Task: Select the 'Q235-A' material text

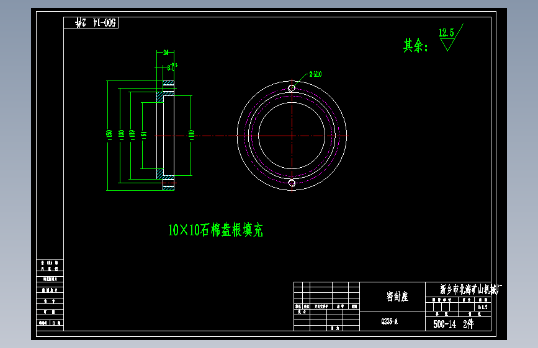Action: (x=390, y=321)
